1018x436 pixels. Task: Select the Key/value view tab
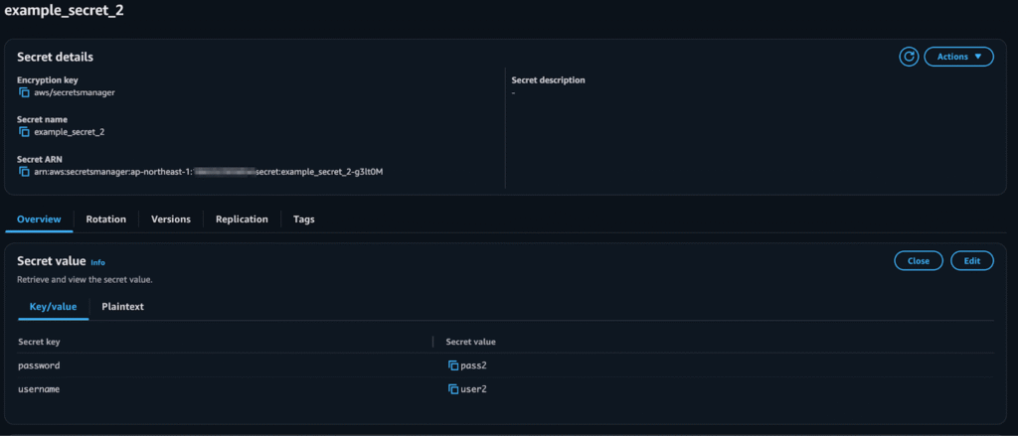tap(54, 307)
